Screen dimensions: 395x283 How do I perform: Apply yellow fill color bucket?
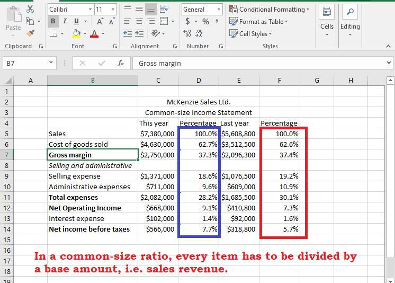[76, 33]
